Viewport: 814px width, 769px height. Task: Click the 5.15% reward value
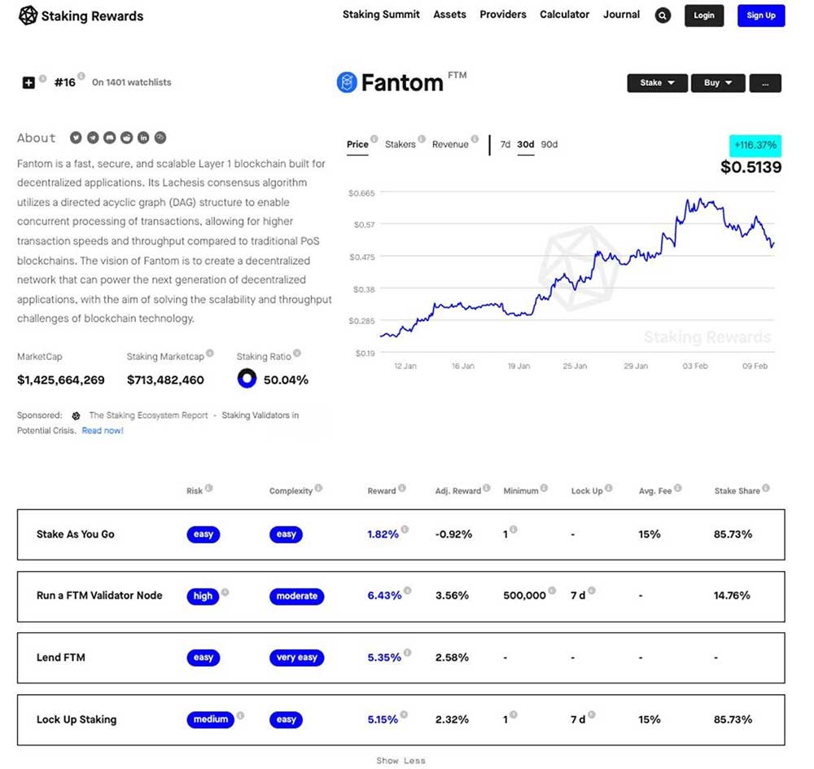(383, 719)
